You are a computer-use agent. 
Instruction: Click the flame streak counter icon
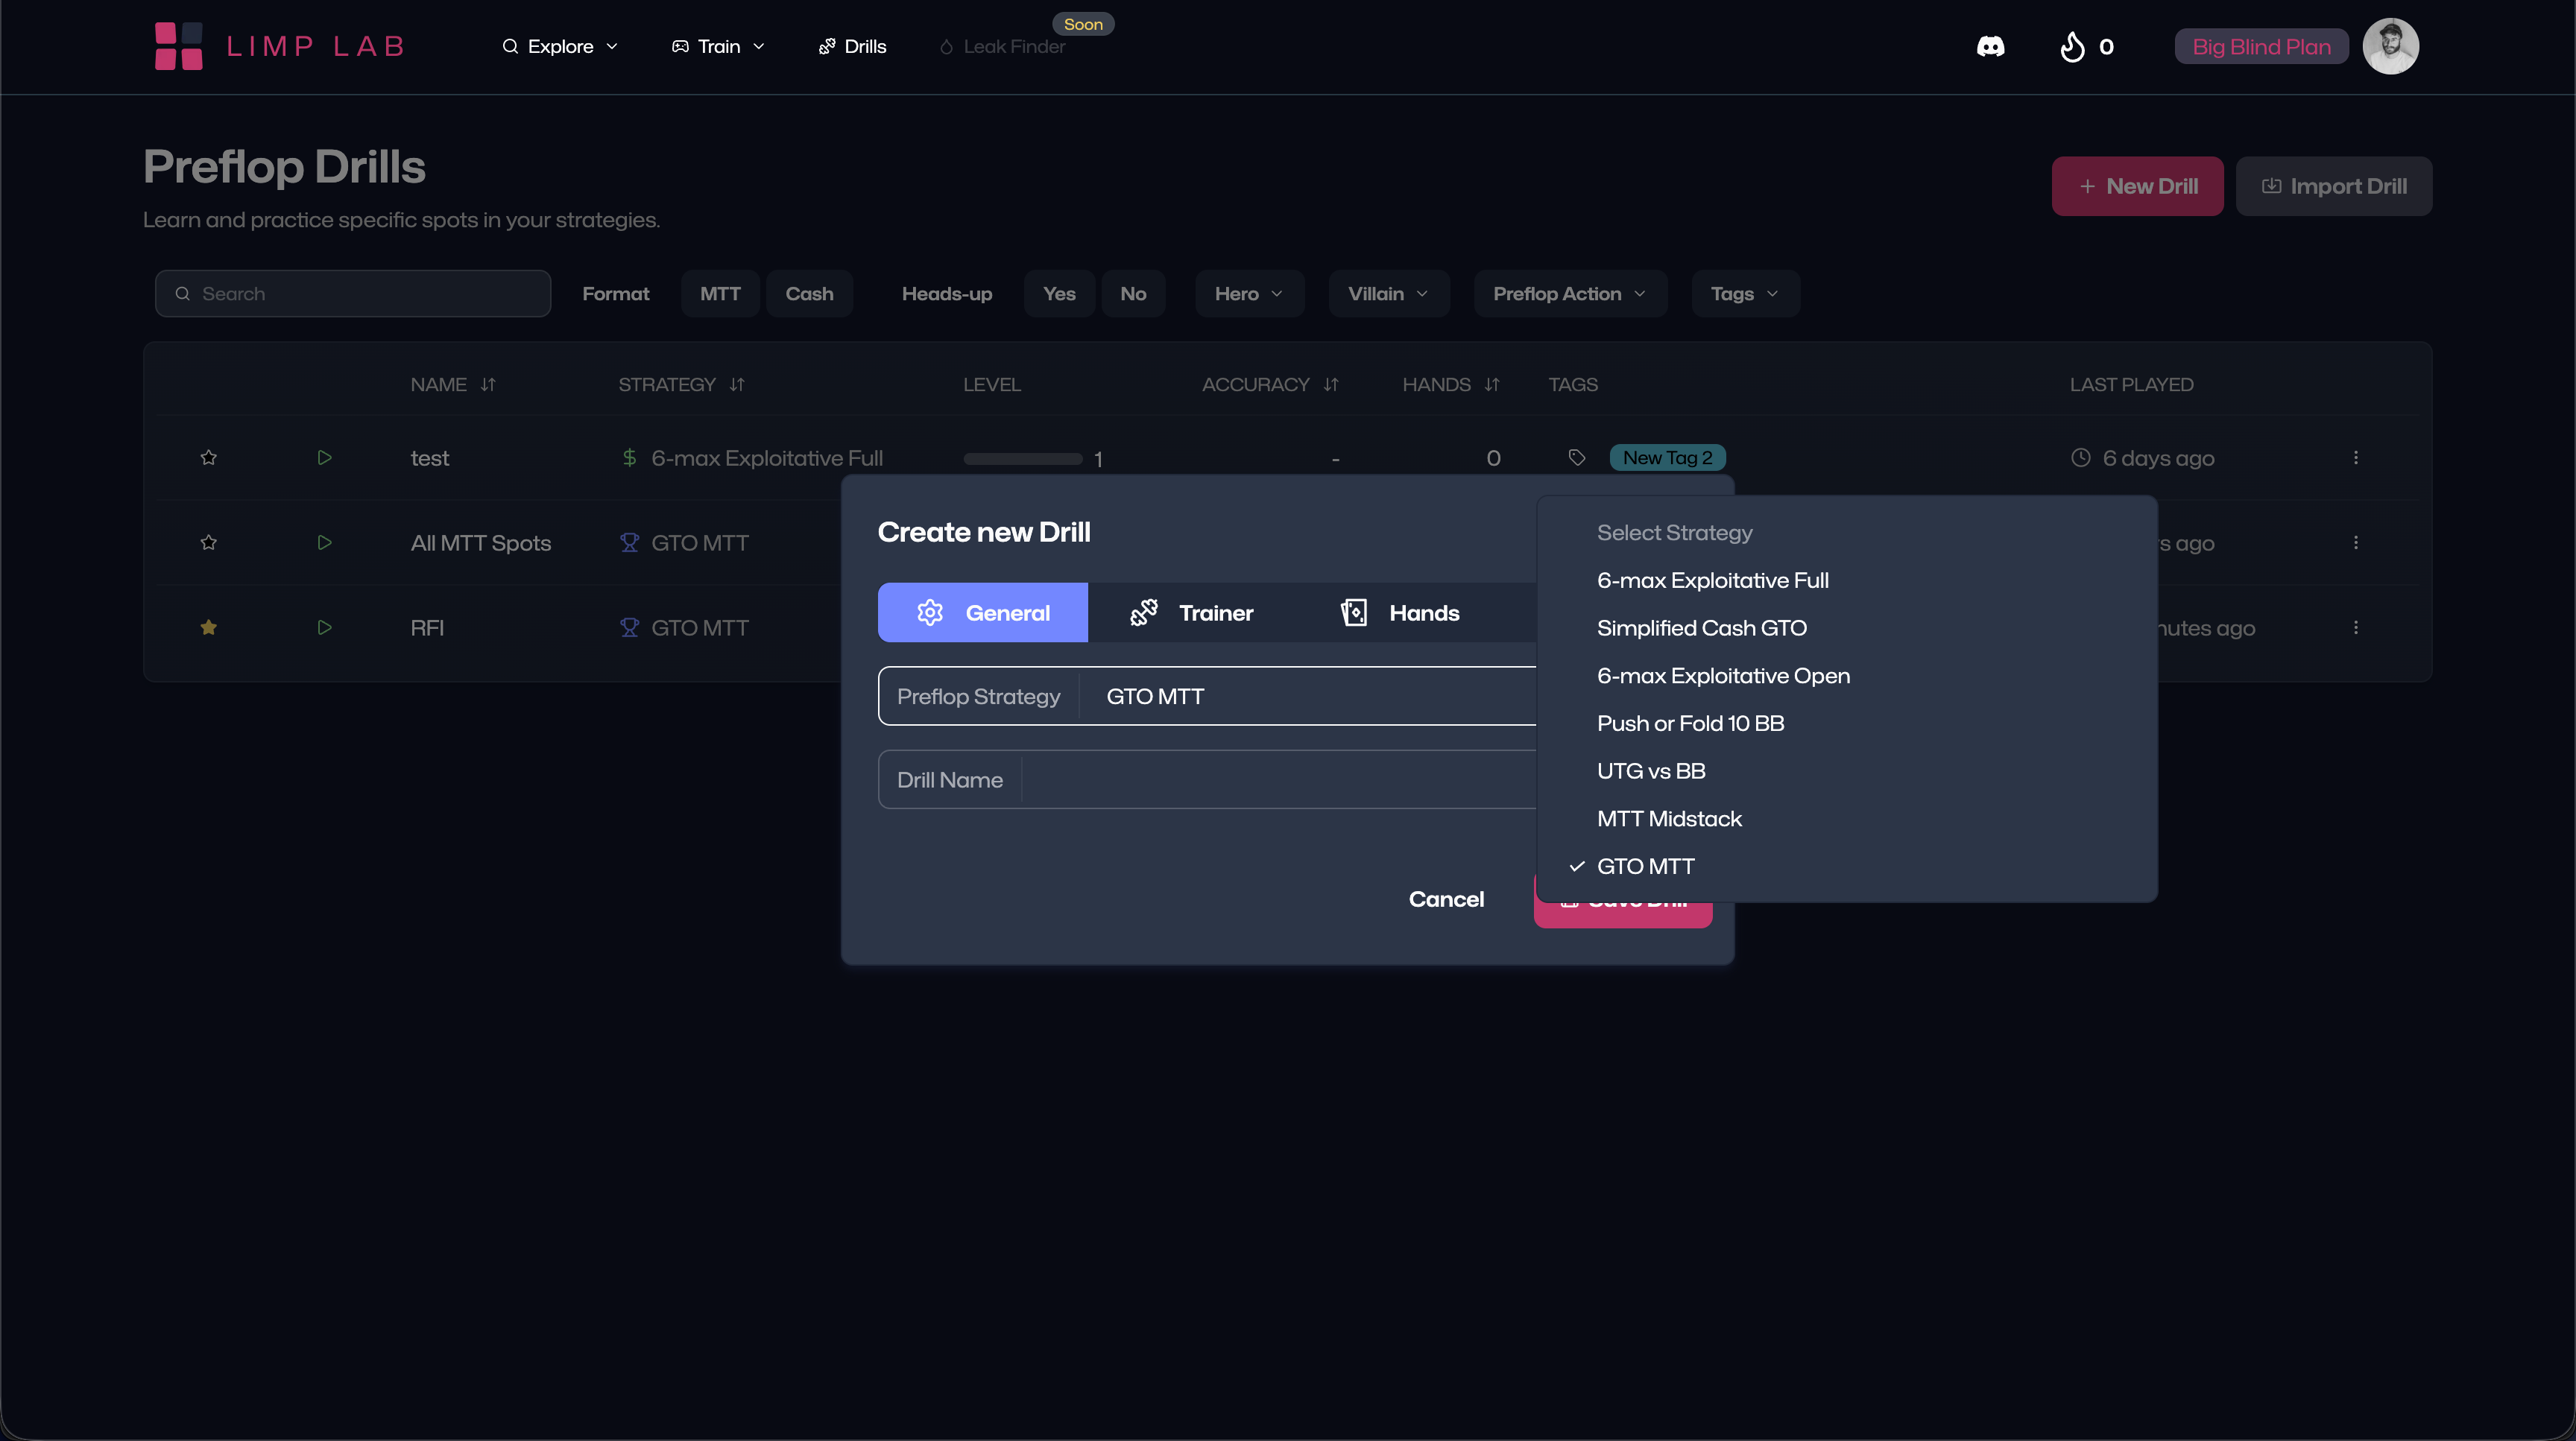pyautogui.click(x=2072, y=47)
